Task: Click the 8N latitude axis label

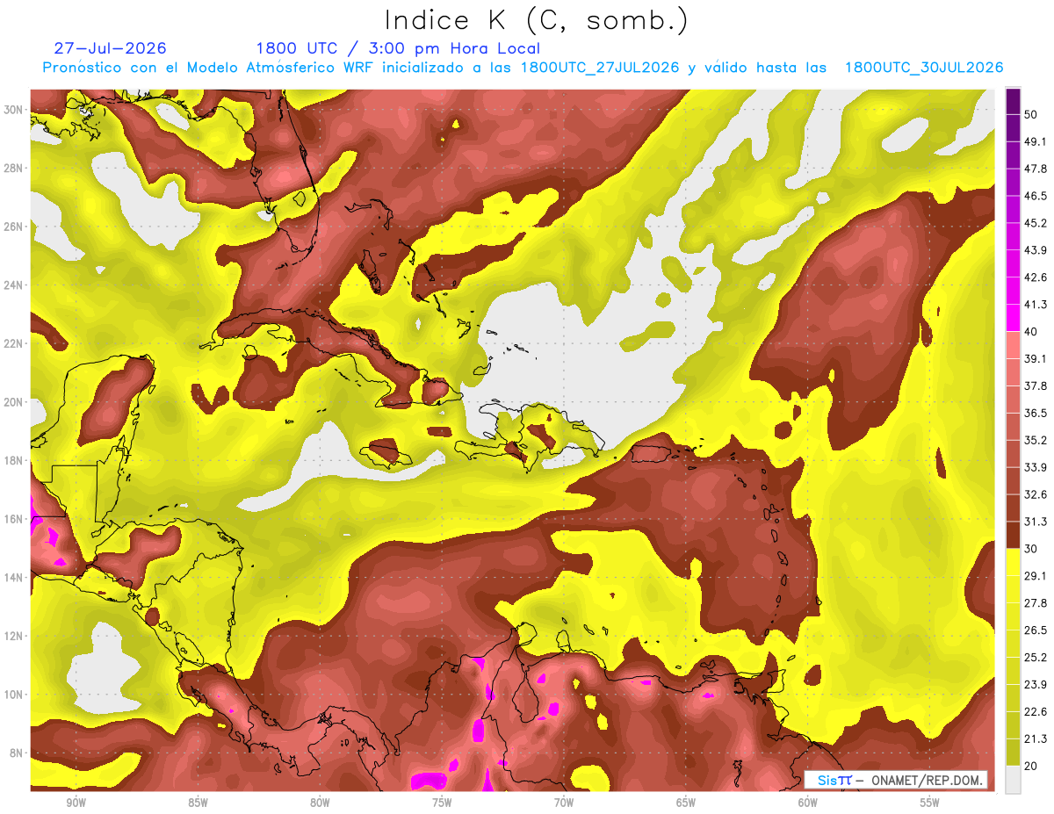Action: click(18, 753)
